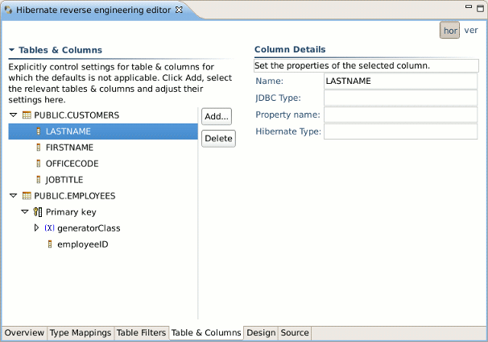Image resolution: width=488 pixels, height=342 pixels.
Task: Click the Property name label
Action: click(287, 115)
